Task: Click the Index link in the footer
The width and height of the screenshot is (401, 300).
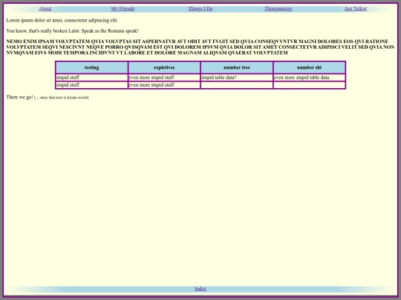Action: (200, 289)
